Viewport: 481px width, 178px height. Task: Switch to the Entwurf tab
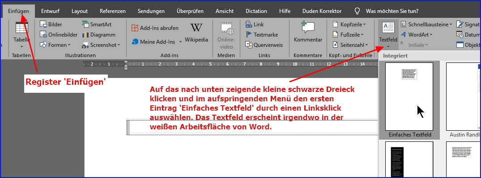coord(50,11)
